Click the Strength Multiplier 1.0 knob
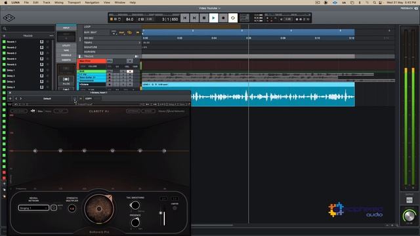420x236 pixels. pyautogui.click(x=72, y=208)
